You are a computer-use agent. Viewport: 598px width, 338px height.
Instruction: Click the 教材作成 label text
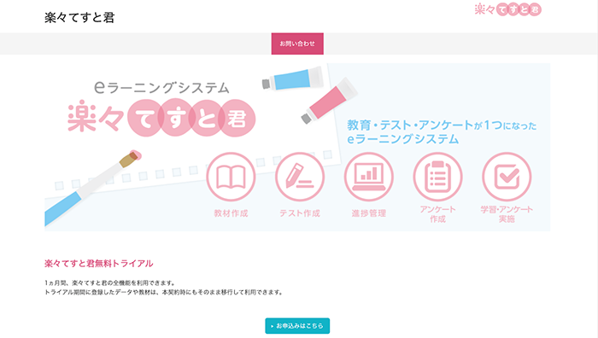click(x=231, y=213)
